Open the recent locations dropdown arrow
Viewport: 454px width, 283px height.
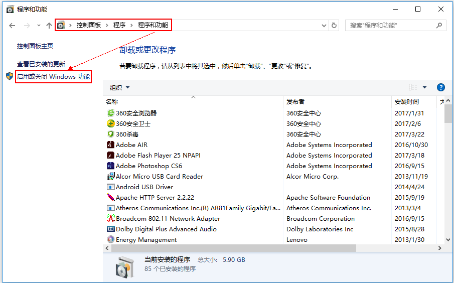[x=39, y=26]
